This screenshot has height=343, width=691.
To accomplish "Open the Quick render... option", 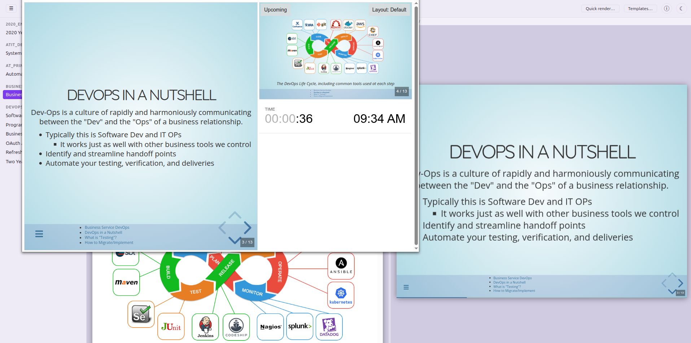I will click(x=600, y=9).
